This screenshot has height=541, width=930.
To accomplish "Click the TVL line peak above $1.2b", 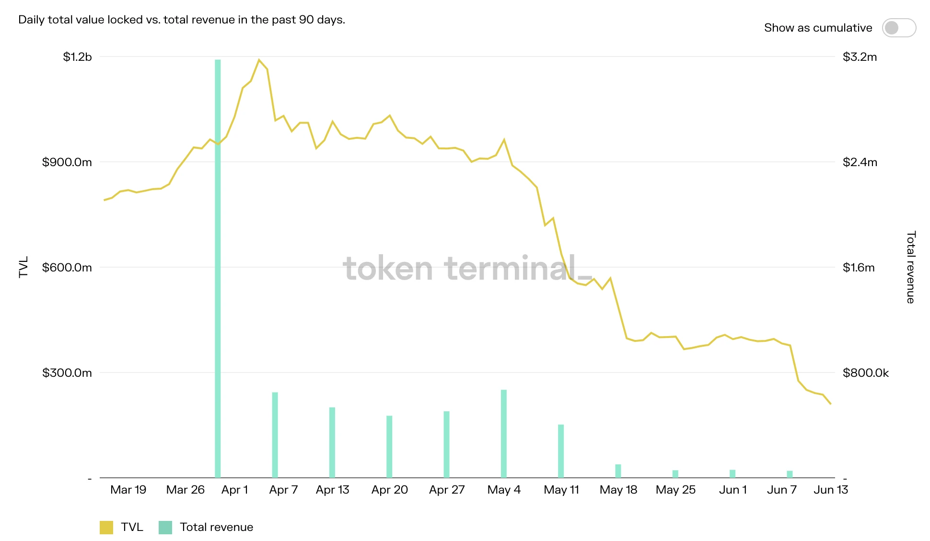I will click(259, 60).
